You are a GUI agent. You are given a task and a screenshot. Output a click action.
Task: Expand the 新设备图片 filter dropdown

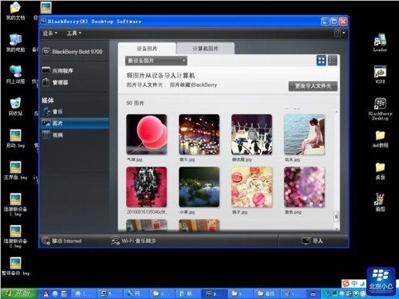pos(156,61)
